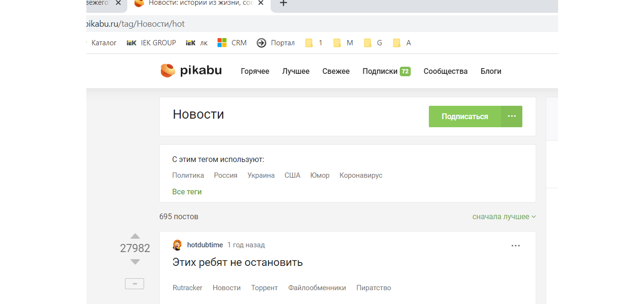
Task: Open the post titled Этих ребят не остановить
Action: point(238,262)
